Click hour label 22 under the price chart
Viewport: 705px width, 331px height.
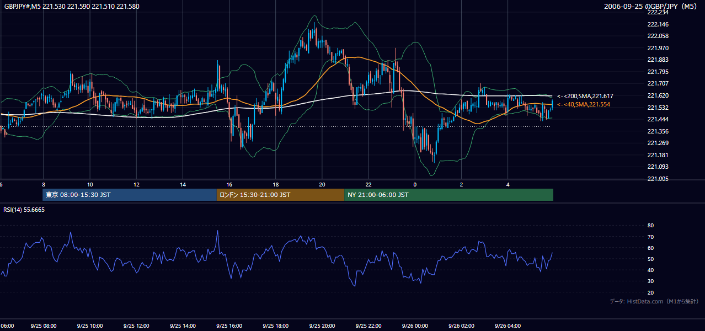click(368, 185)
